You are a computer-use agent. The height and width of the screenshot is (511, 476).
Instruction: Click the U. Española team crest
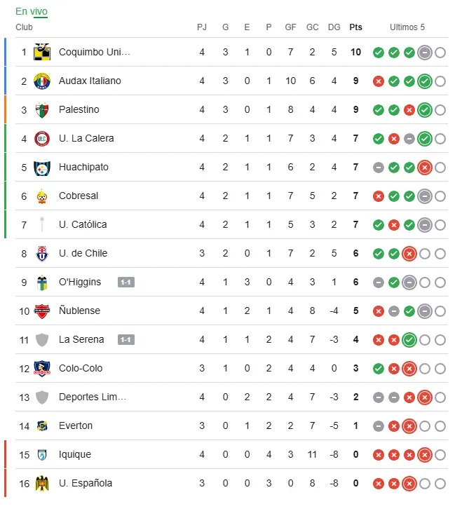click(42, 483)
